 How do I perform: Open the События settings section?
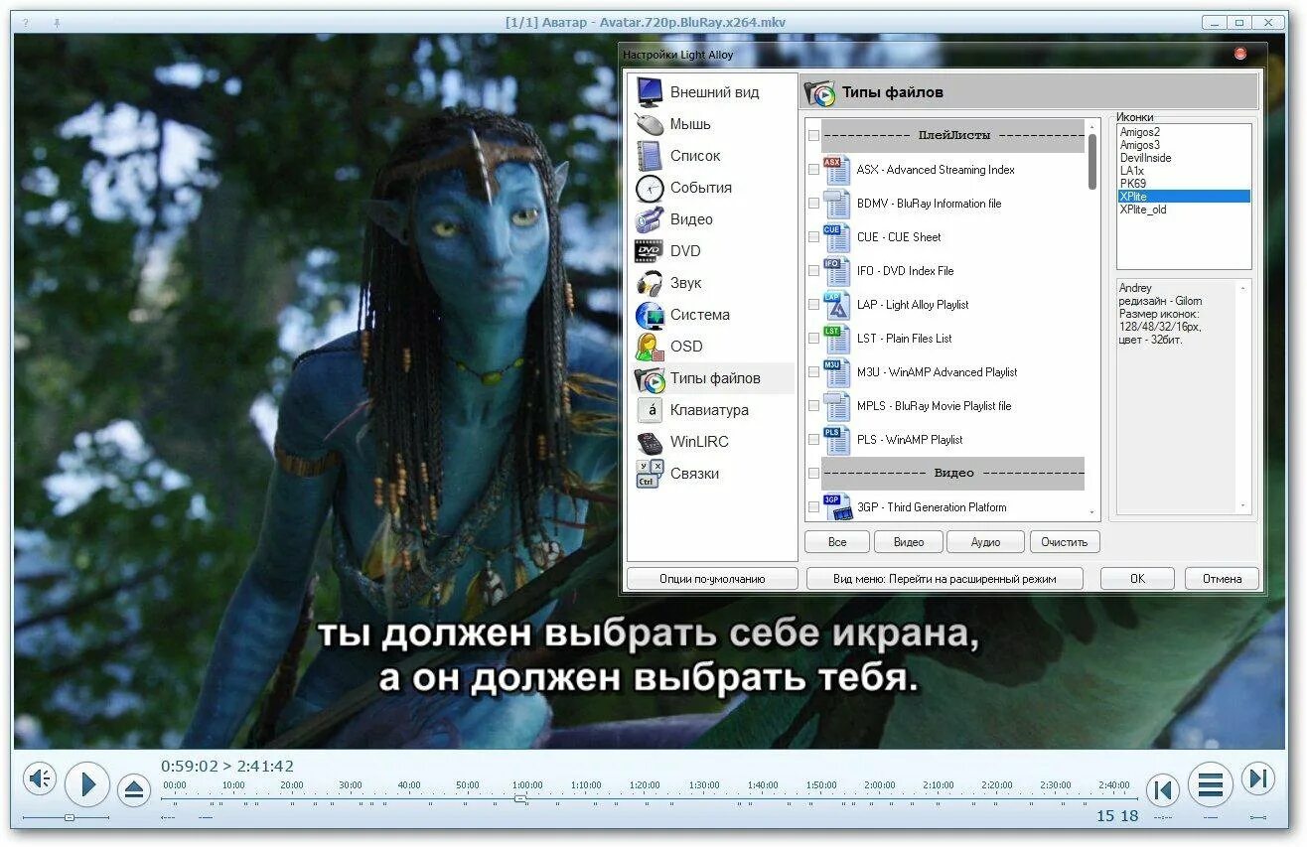coord(711,188)
